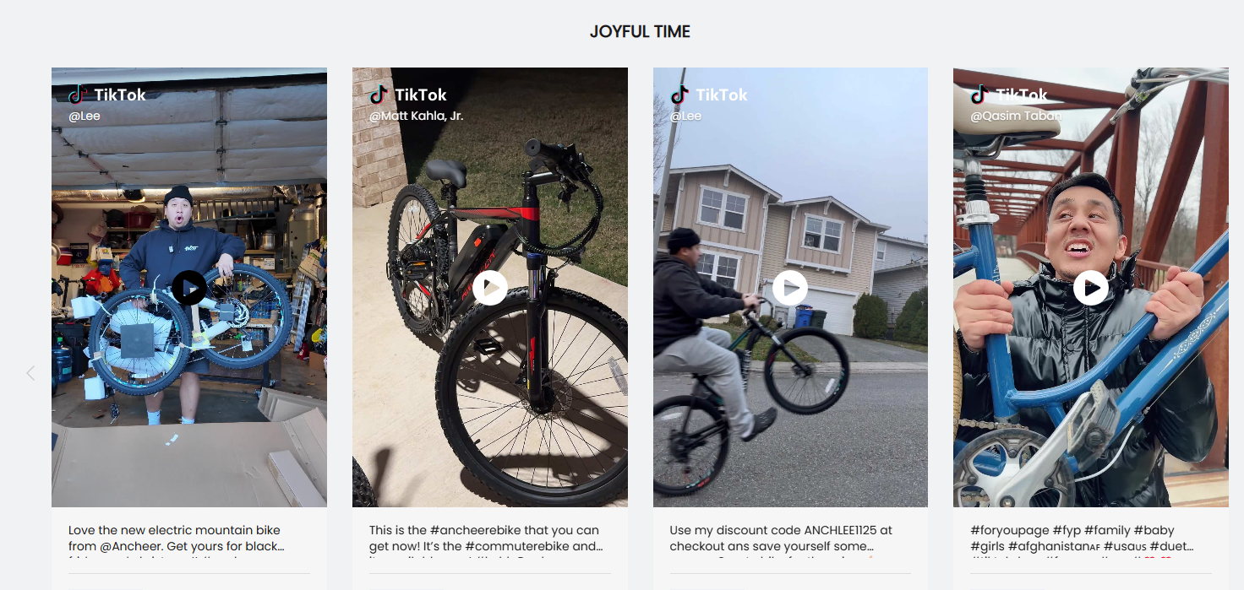Click the TikTok logo on first card
Screen dimensions: 1244x590
[107, 95]
